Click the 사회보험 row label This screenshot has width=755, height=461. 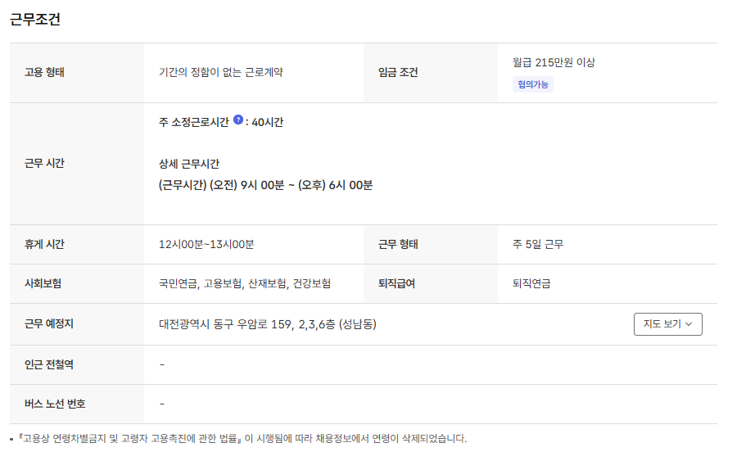(43, 283)
